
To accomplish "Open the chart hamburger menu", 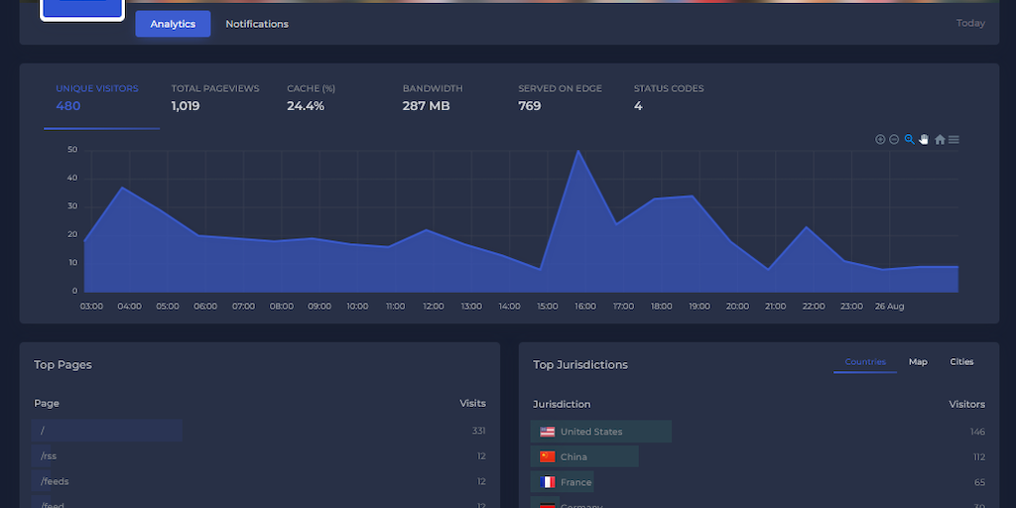I will tap(953, 140).
